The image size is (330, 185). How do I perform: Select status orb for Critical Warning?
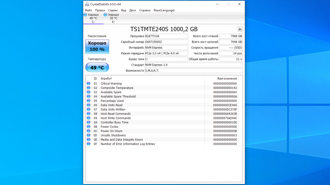(89, 84)
